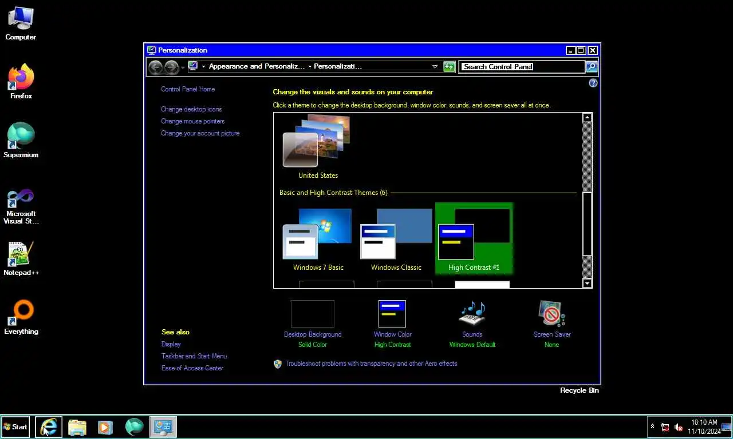Screen dimensions: 733x439
Task: Open the Display link
Action: point(171,344)
